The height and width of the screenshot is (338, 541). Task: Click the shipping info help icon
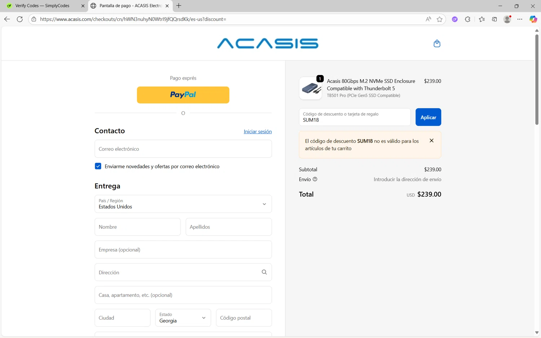click(315, 179)
